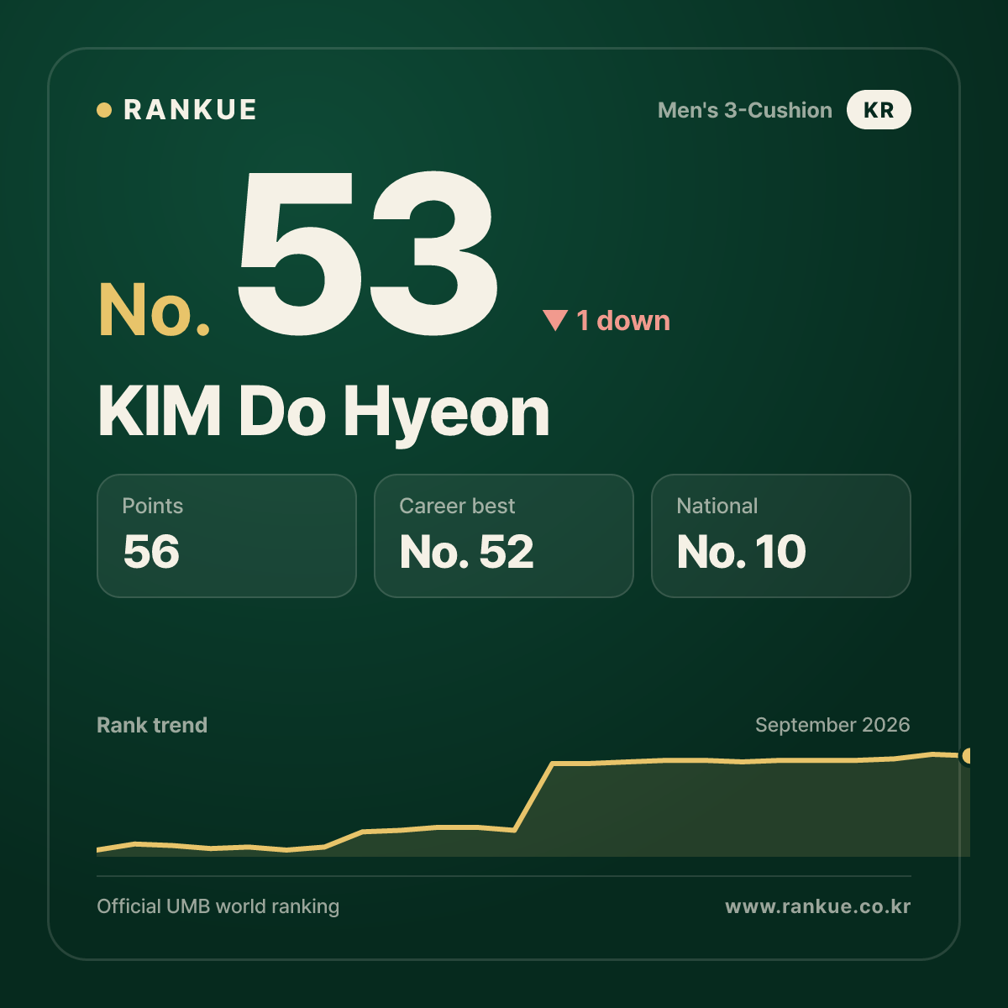The height and width of the screenshot is (1008, 1008).
Task: Click the KR country badge
Action: [879, 110]
